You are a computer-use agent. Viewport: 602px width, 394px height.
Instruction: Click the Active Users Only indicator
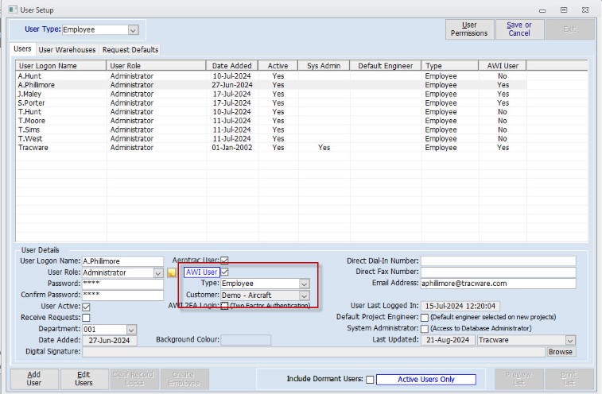[425, 380]
